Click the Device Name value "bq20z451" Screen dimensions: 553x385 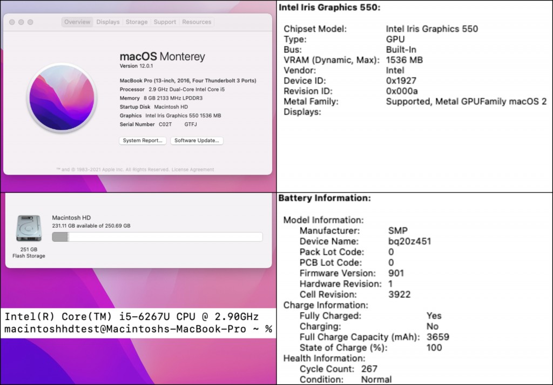point(409,241)
